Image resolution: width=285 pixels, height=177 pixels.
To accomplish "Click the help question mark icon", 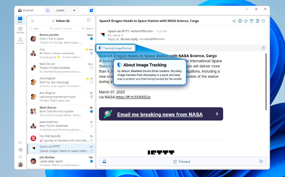I will point(263,48).
